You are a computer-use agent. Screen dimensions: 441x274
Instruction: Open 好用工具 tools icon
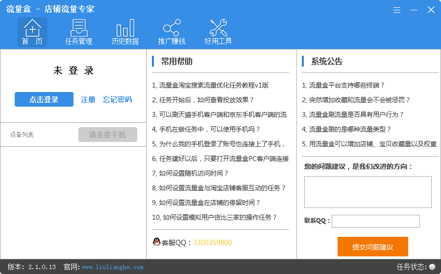coord(218,29)
